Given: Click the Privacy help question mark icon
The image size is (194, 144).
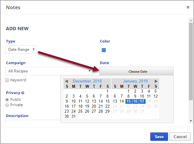Looking at the screenshot, I should (x=23, y=93).
